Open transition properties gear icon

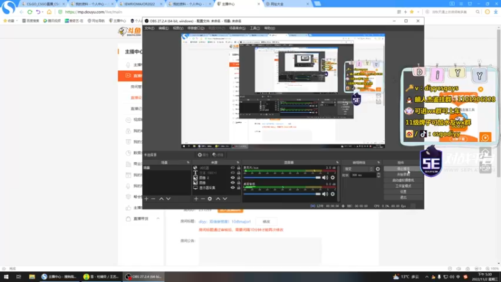(378, 169)
